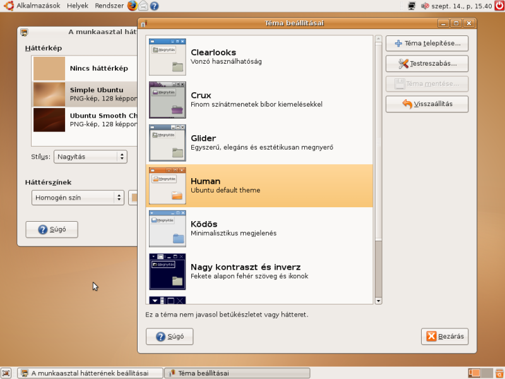The image size is (505, 379).
Task: Open the trash icon in bottom panel
Action: click(x=499, y=373)
